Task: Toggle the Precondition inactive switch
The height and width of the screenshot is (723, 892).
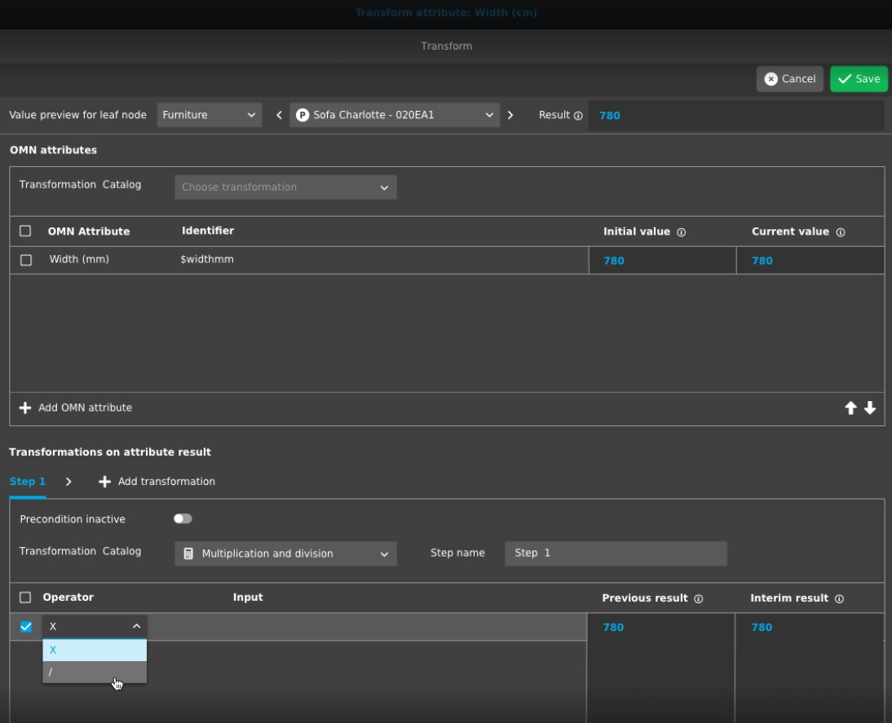Action: coord(183,518)
